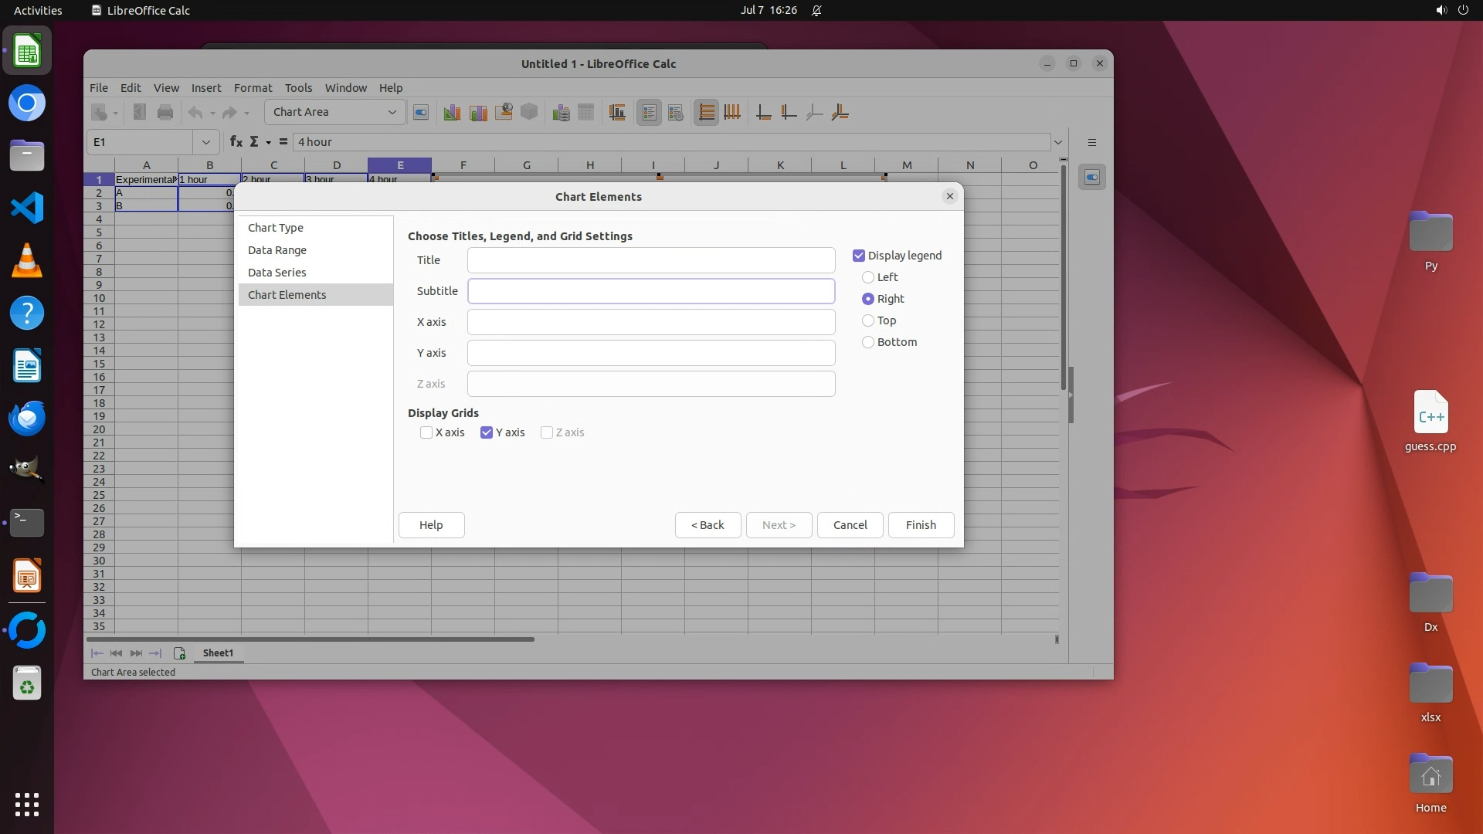This screenshot has width=1483, height=834.
Task: Expand the formula bar arrow
Action: (1058, 142)
